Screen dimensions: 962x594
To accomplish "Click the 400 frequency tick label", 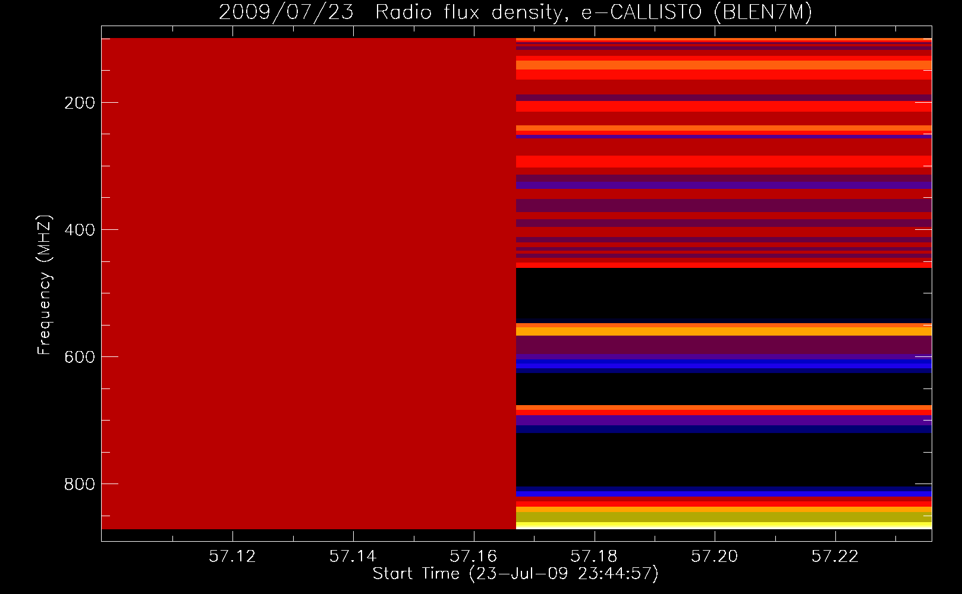I will pyautogui.click(x=80, y=230).
